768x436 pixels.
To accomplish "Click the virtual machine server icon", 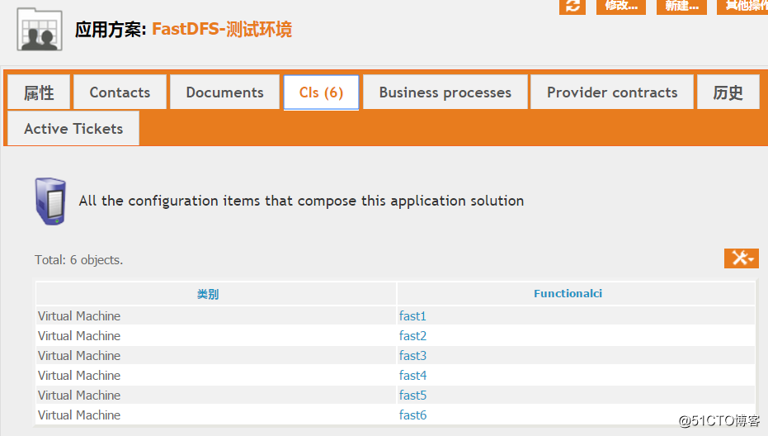I will pyautogui.click(x=50, y=201).
